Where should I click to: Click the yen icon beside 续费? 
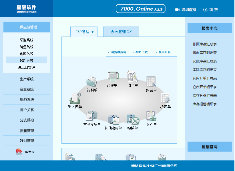[205, 10]
